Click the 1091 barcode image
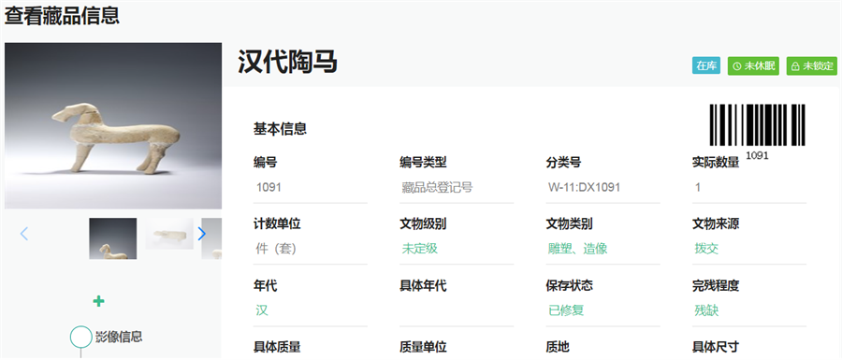The width and height of the screenshot is (842, 360). (x=758, y=125)
